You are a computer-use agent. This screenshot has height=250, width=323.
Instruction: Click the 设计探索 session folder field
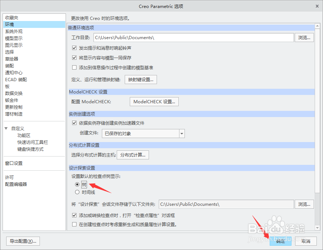coord(226,204)
